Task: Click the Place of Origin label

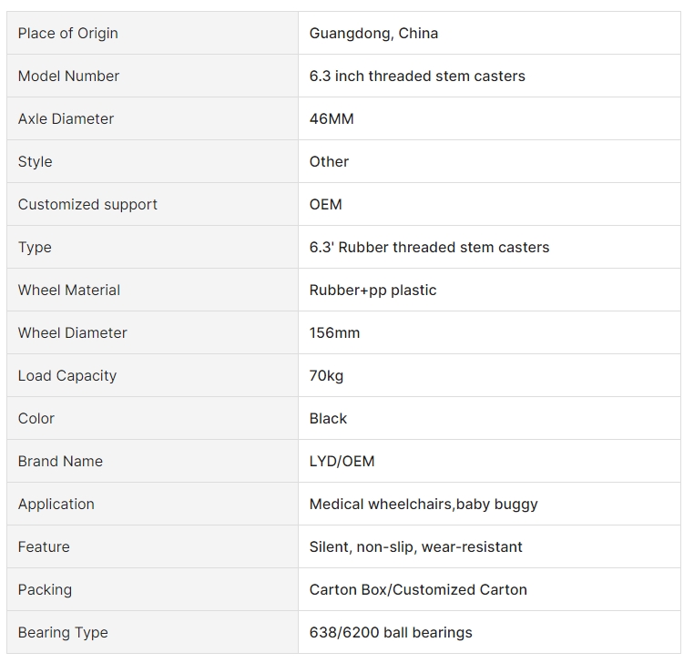Action: tap(67, 33)
